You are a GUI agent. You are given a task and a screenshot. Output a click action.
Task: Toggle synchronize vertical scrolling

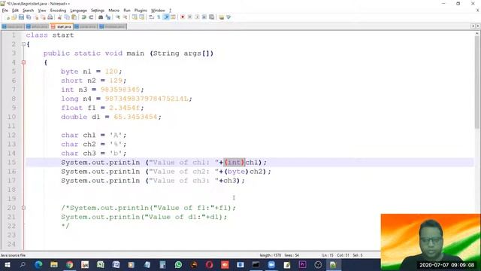coord(135,17)
